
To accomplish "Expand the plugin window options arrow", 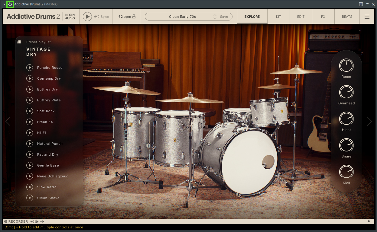I will (x=4, y=4).
